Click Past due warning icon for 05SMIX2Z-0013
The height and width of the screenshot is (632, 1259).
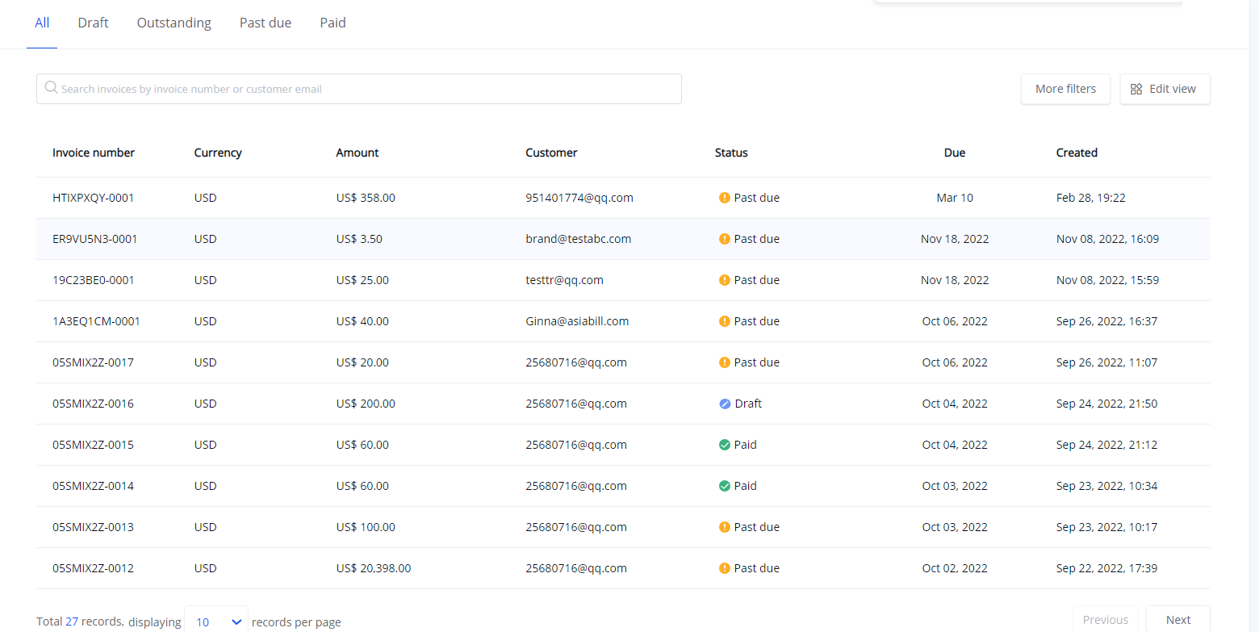[724, 527]
